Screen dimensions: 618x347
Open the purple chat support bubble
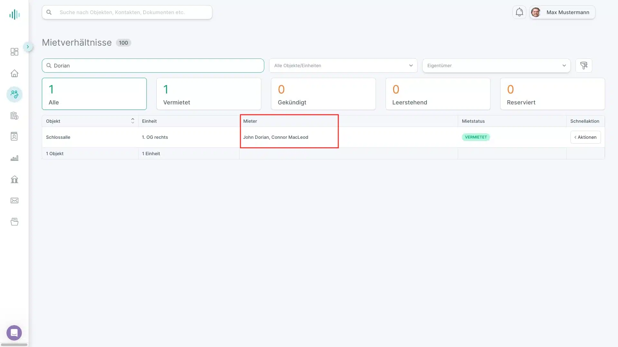14,333
